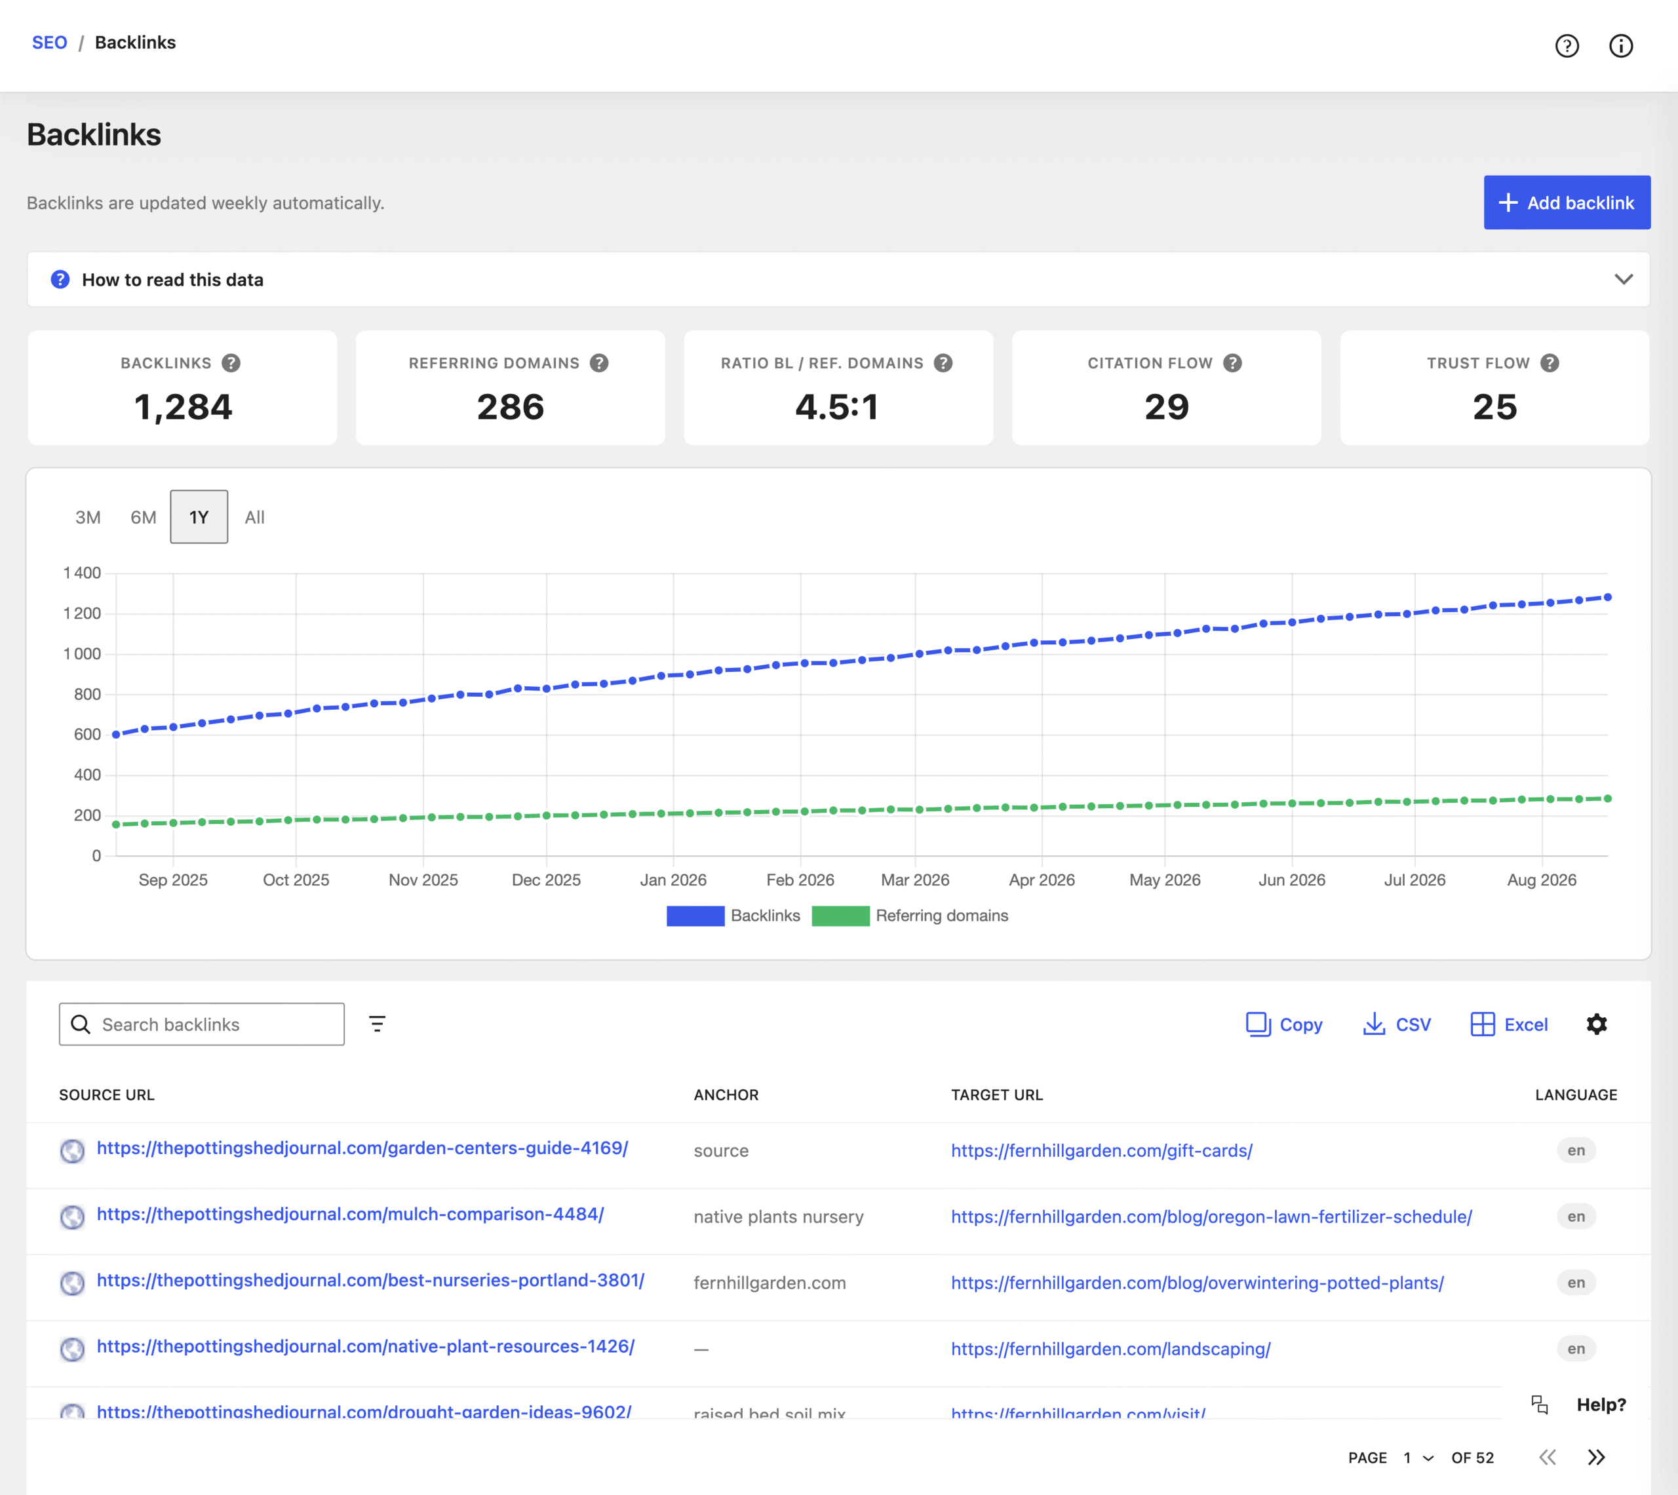
Task: Export the table as Excel
Action: click(1509, 1024)
